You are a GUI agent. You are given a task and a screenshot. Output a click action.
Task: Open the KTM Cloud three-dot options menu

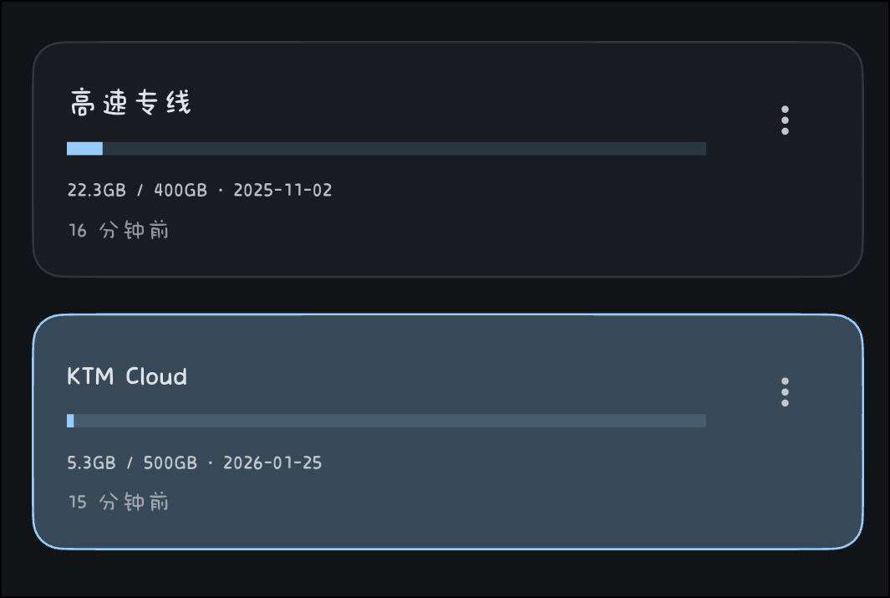[785, 392]
